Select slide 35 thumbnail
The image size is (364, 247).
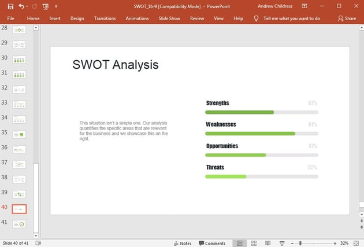coord(20,134)
